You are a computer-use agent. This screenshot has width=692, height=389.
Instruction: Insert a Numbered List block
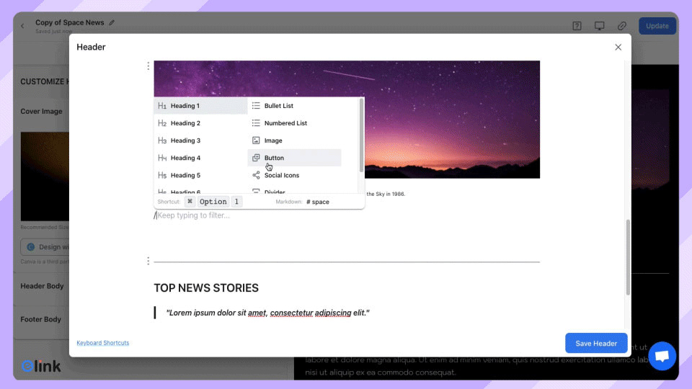[294, 123]
